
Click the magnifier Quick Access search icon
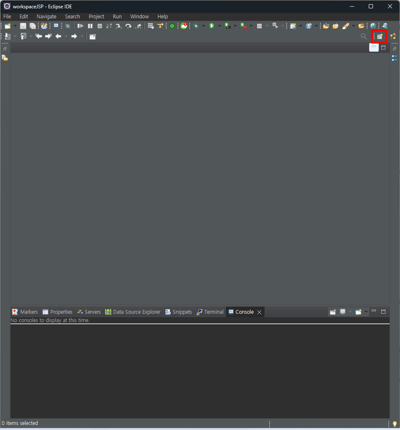click(x=364, y=36)
